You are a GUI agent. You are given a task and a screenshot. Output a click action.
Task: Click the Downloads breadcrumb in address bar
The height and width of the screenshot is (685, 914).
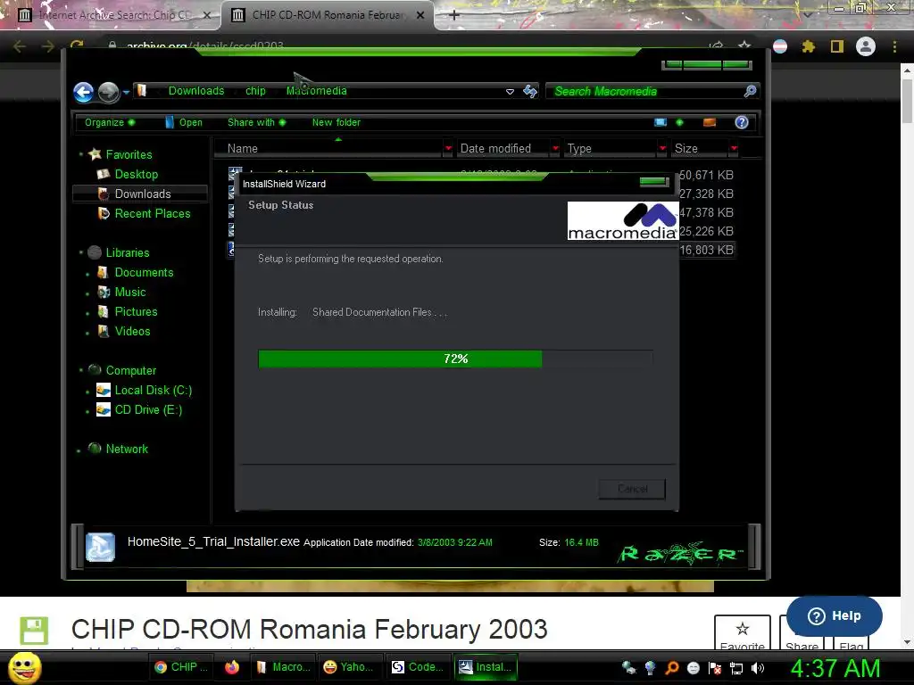pyautogui.click(x=195, y=91)
